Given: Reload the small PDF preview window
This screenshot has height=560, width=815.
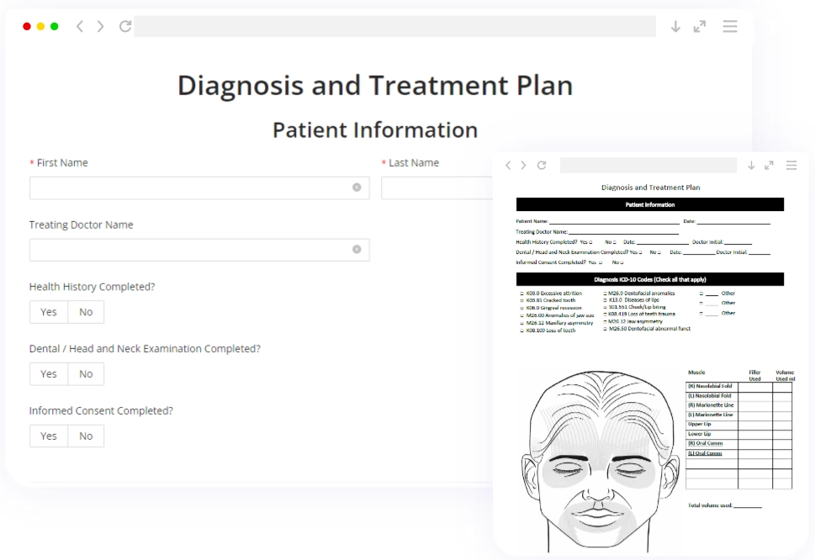Looking at the screenshot, I should tap(542, 165).
